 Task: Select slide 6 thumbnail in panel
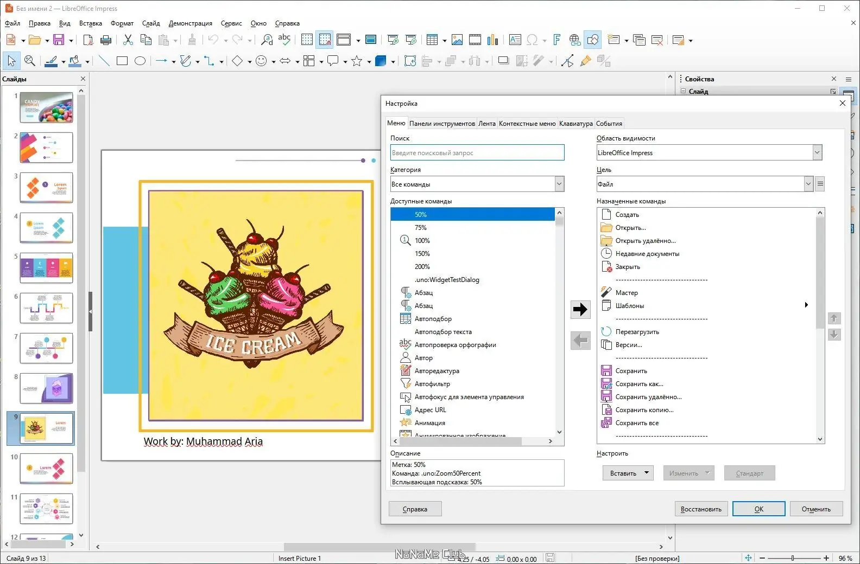46,308
